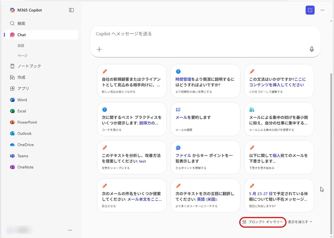Select ページ under Chat
This screenshot has height=238, width=334.
point(23,56)
